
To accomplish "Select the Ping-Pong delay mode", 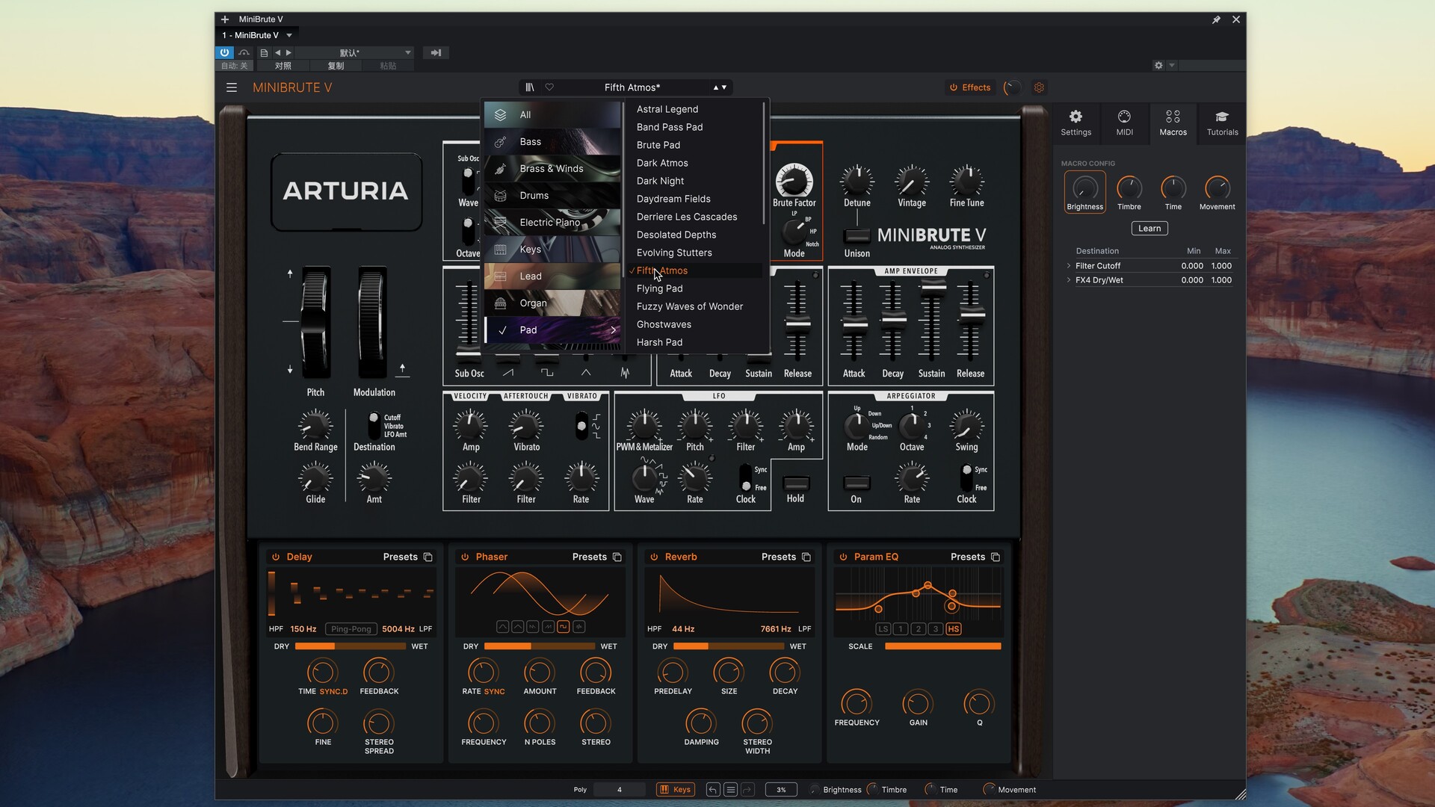I will [x=351, y=629].
